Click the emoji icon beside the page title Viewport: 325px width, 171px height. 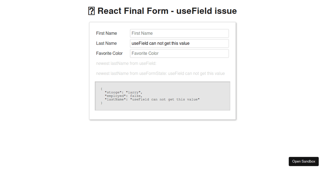[91, 11]
